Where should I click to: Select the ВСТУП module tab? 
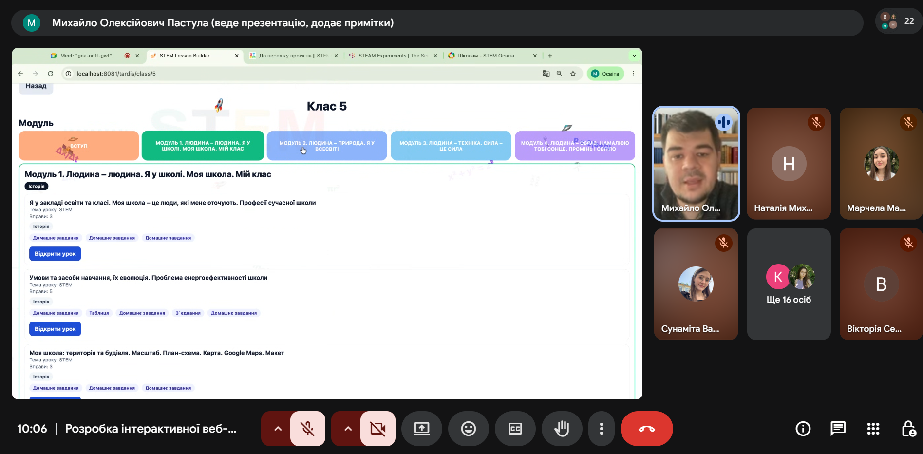[x=79, y=146]
